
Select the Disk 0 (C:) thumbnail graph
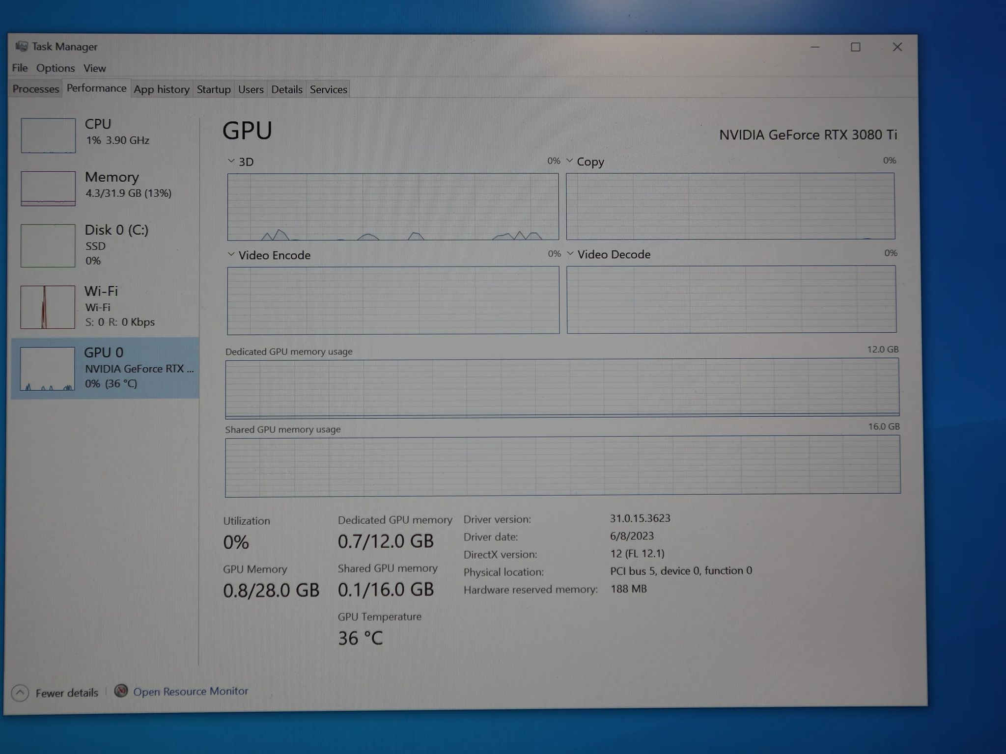48,245
